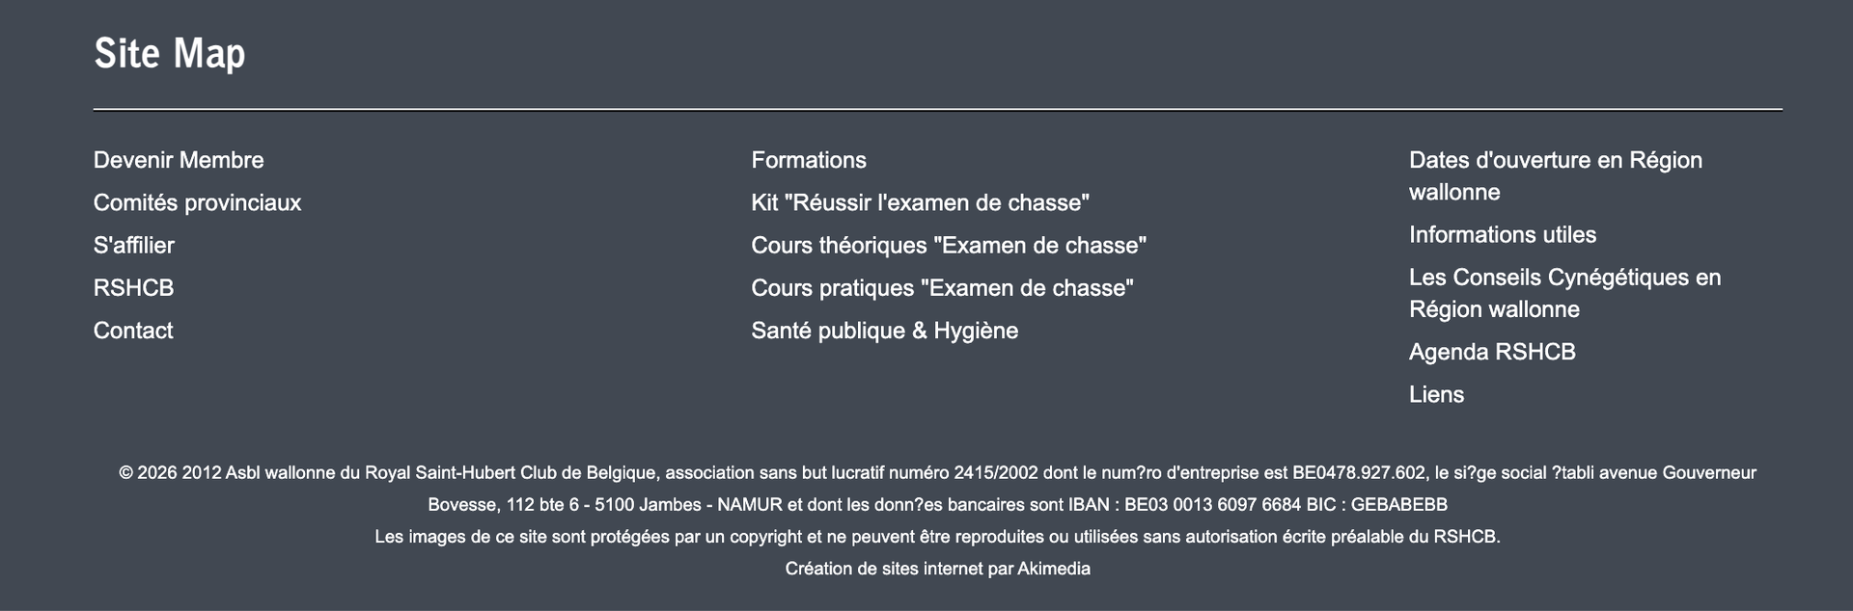Click the Contact link

133,331
